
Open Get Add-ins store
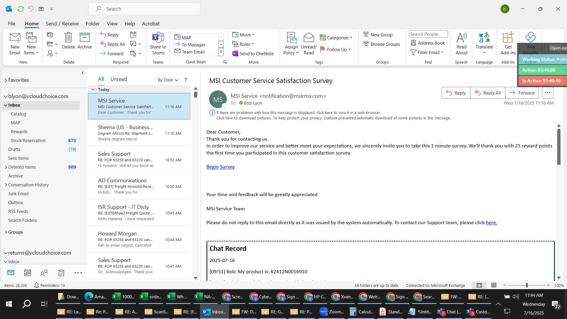pyautogui.click(x=508, y=44)
